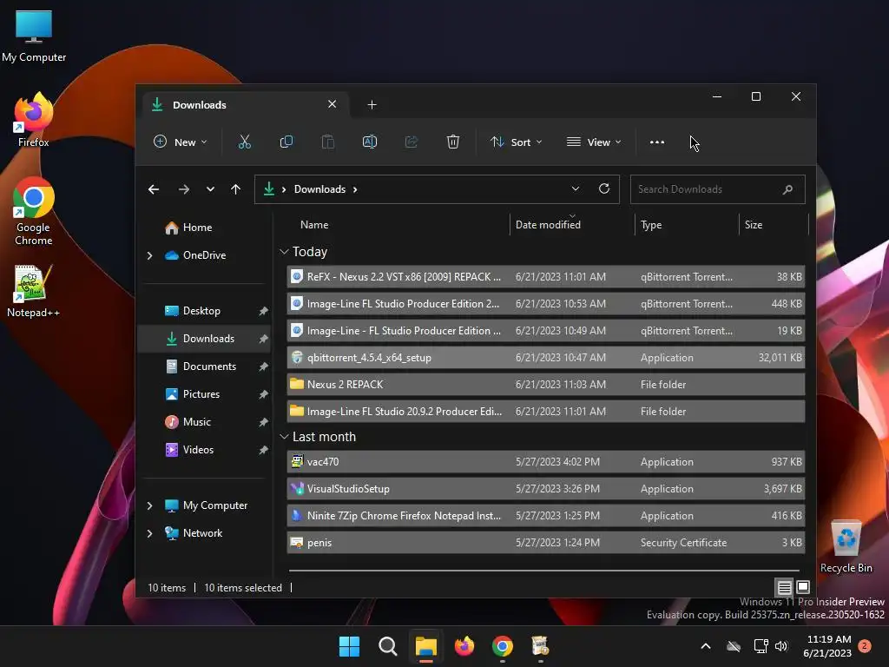Open the New item dropdown
889x667 pixels.
click(181, 142)
